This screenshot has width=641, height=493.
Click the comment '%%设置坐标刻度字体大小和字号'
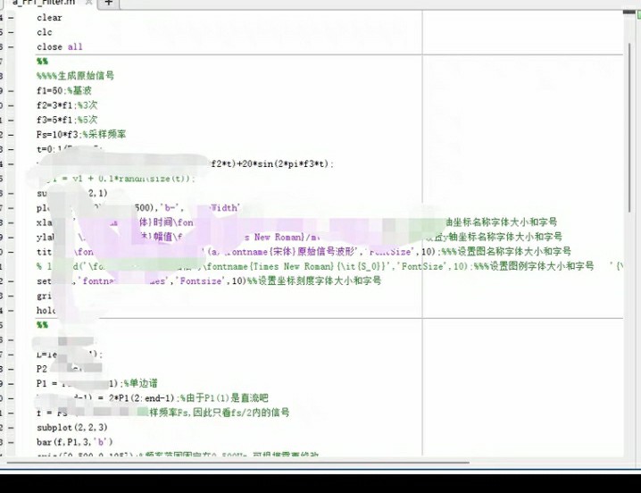[x=314, y=280]
